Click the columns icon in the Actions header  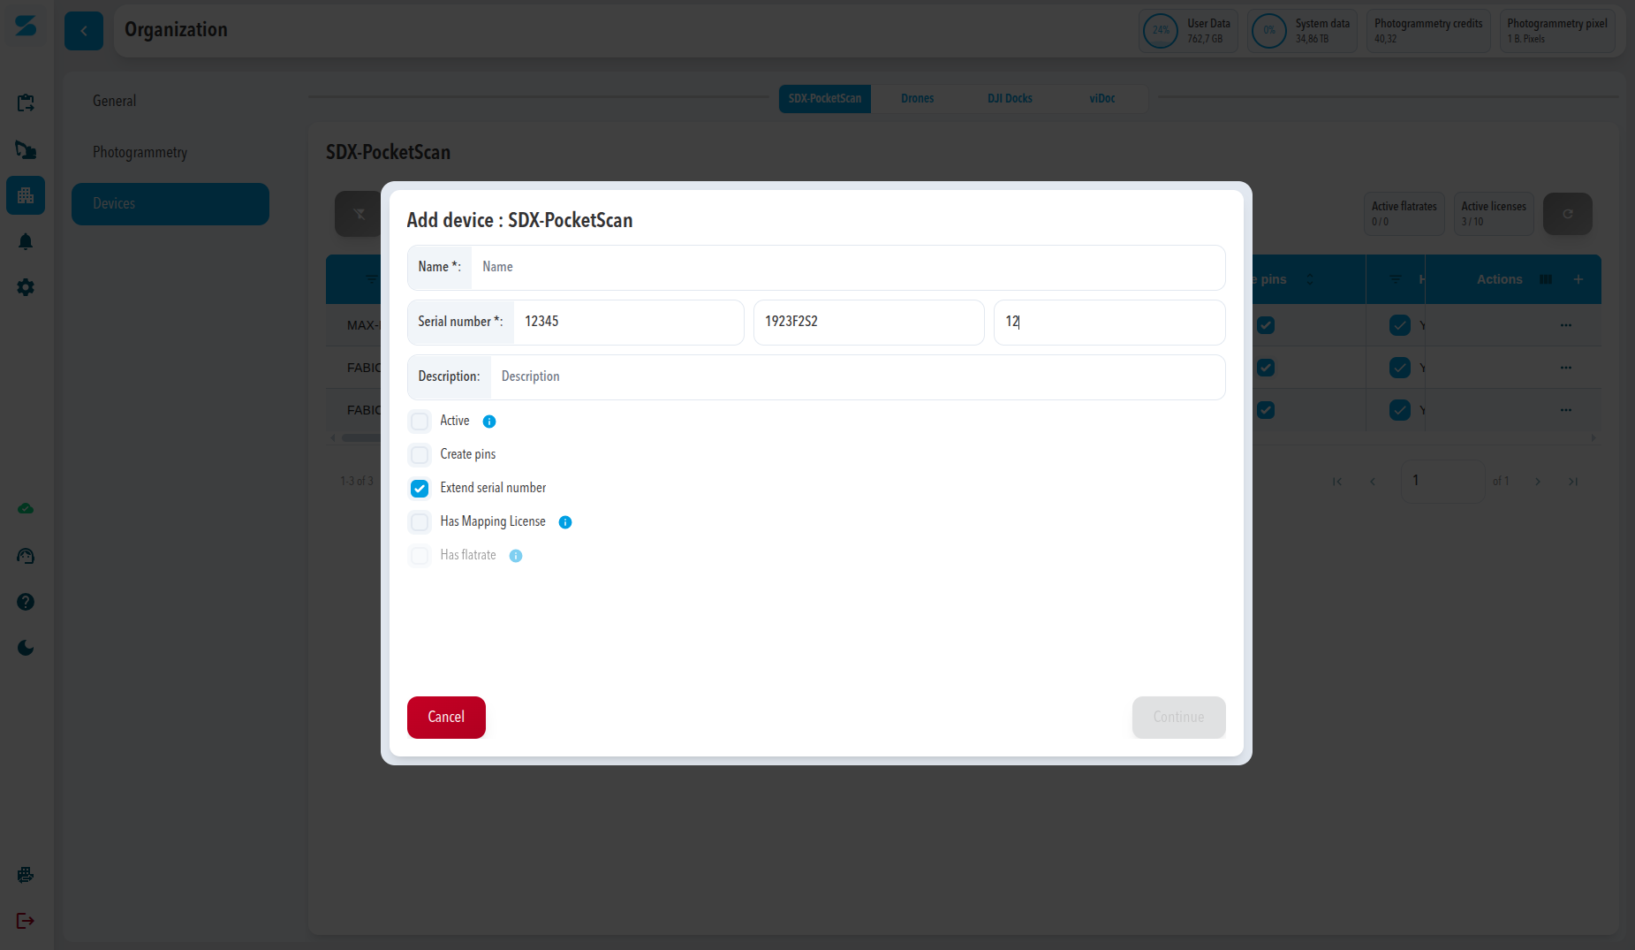point(1546,279)
